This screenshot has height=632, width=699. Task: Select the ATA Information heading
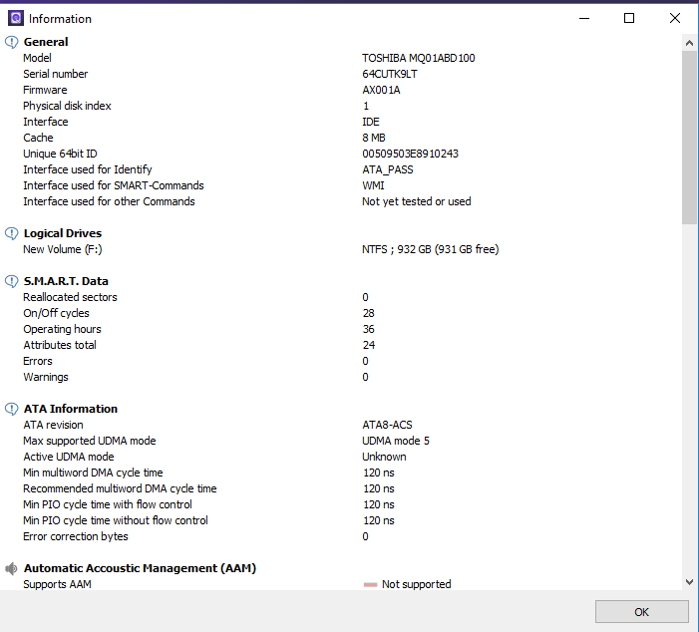pyautogui.click(x=71, y=409)
